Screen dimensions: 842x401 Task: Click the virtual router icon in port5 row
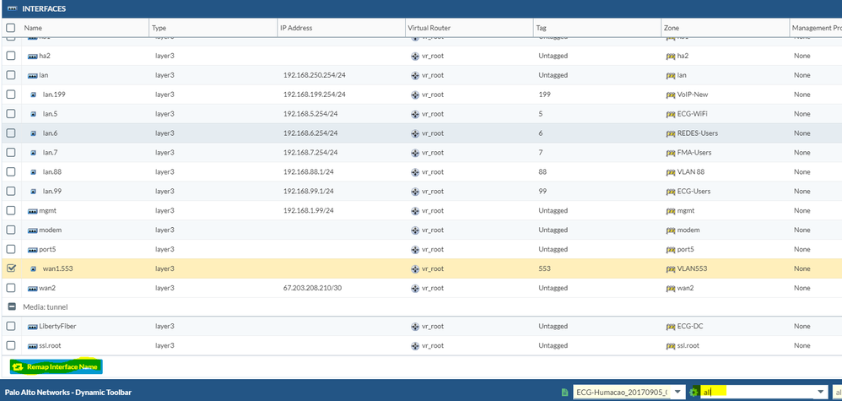pos(415,249)
